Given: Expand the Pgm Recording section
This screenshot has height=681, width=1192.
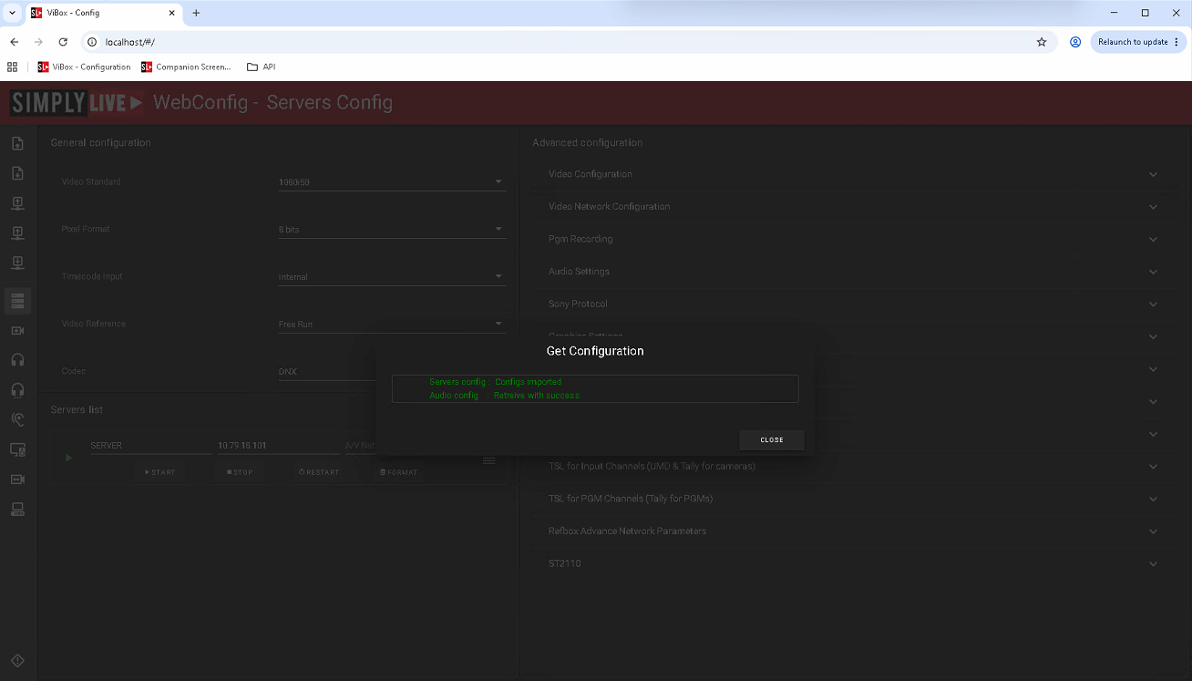Looking at the screenshot, I should (854, 239).
